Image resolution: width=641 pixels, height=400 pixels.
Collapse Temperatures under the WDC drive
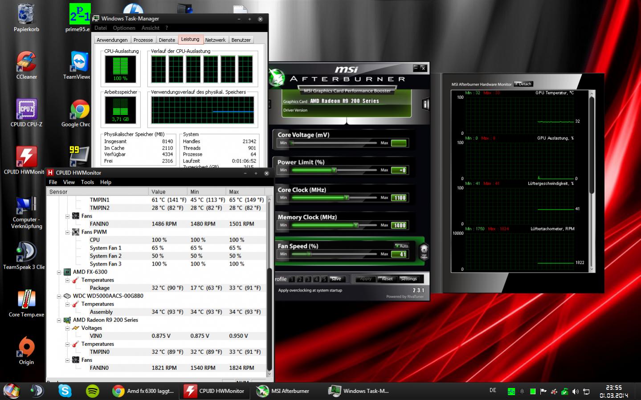pos(68,304)
